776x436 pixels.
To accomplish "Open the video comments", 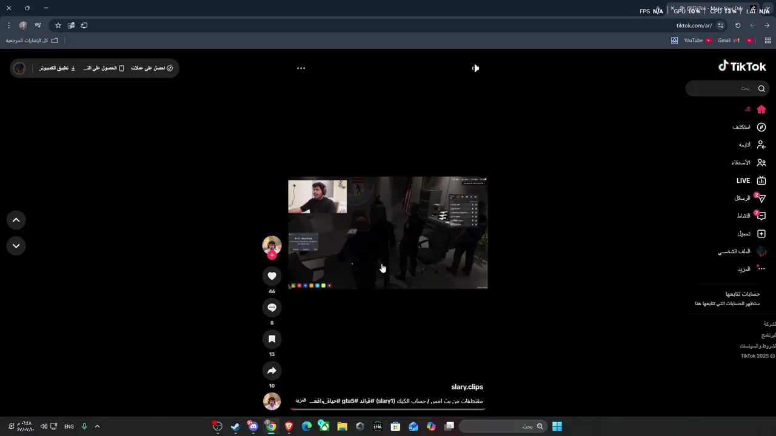I will point(272,308).
